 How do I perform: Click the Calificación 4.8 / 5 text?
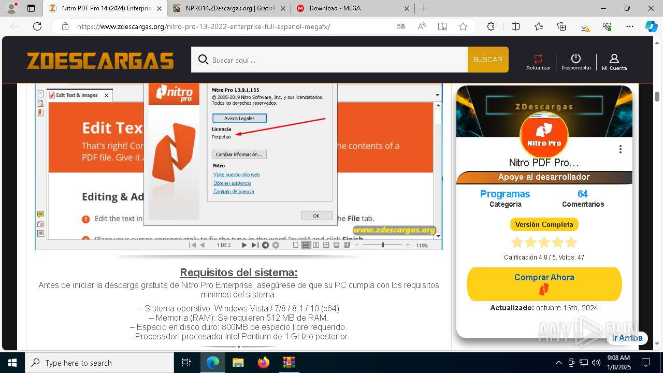pyautogui.click(x=544, y=257)
